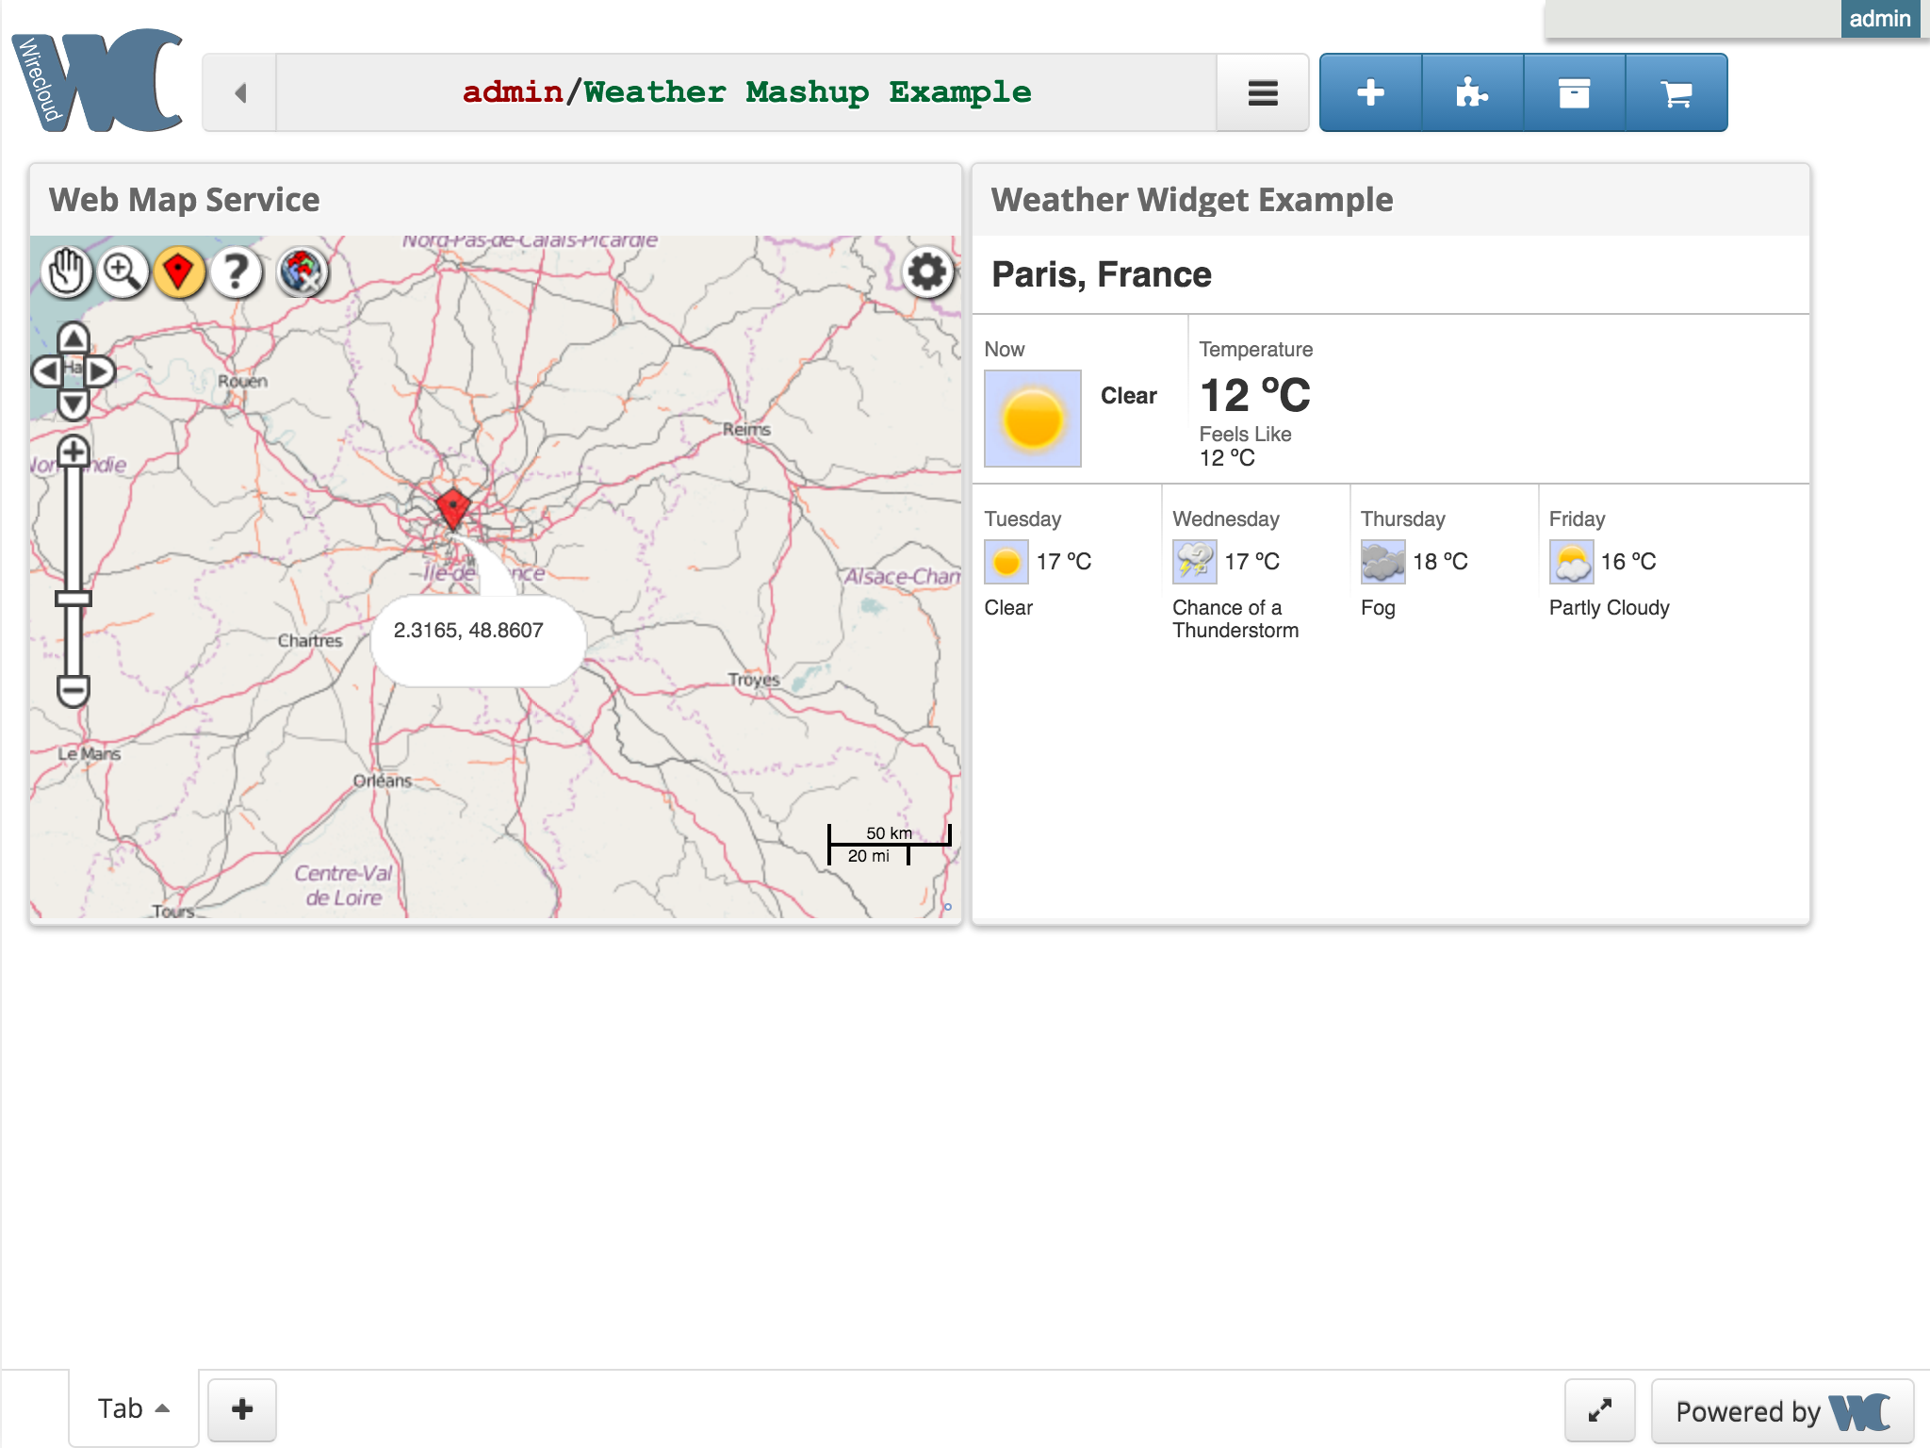
Task: Select the marker/pin placement tool
Action: tap(181, 271)
